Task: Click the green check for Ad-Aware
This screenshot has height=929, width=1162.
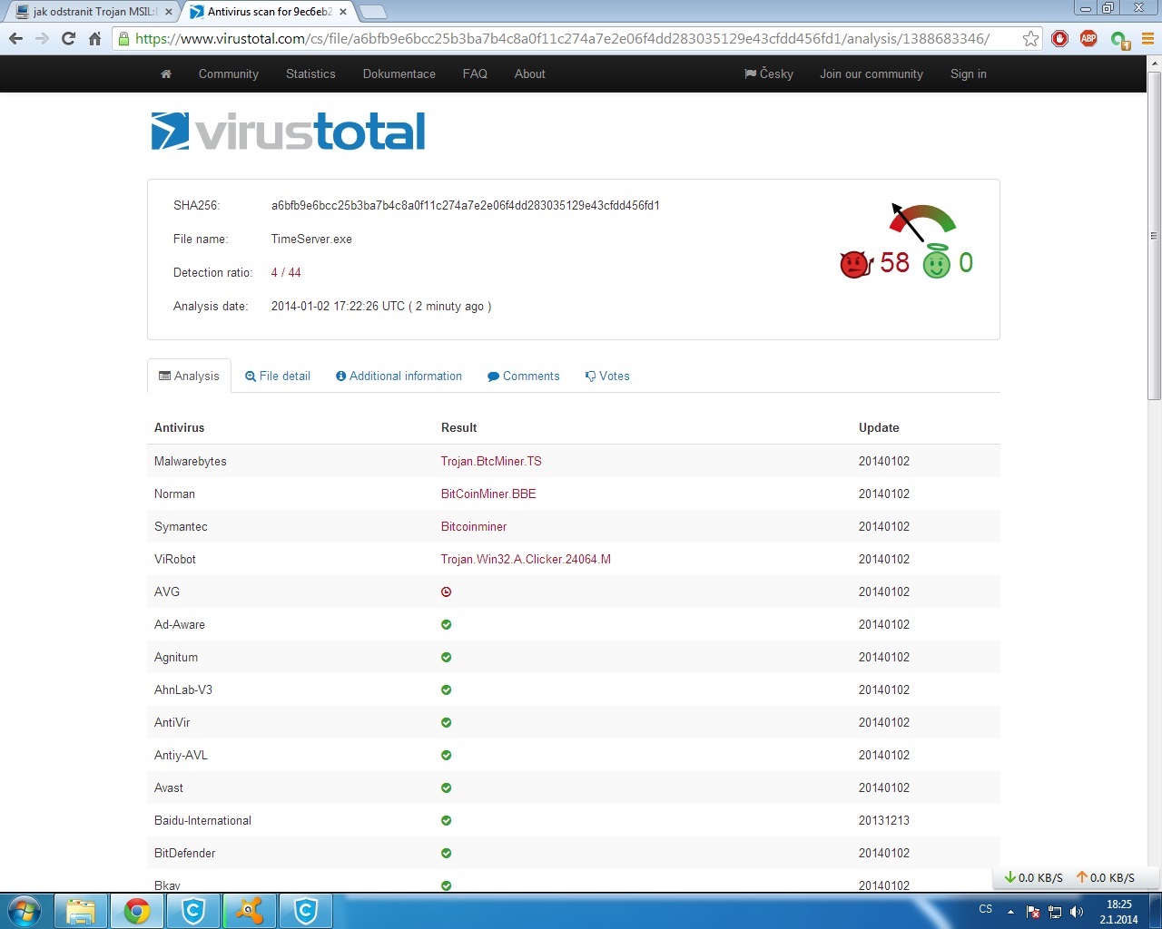Action: click(446, 624)
